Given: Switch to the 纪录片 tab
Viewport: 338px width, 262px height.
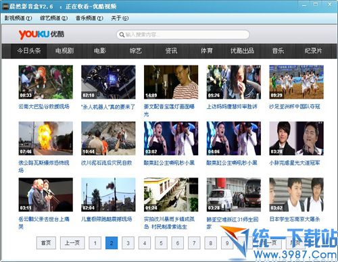Looking at the screenshot, I should pyautogui.click(x=313, y=51).
